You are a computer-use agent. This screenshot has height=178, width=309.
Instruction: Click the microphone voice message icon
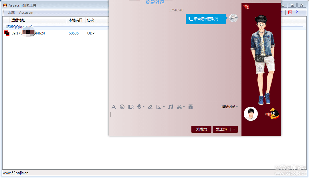[x=139, y=107]
